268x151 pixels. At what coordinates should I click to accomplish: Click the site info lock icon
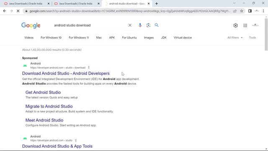[26, 11]
